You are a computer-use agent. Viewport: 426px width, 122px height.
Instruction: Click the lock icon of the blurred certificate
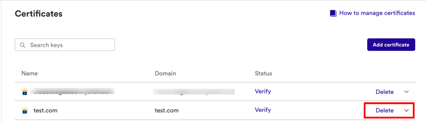click(25, 91)
